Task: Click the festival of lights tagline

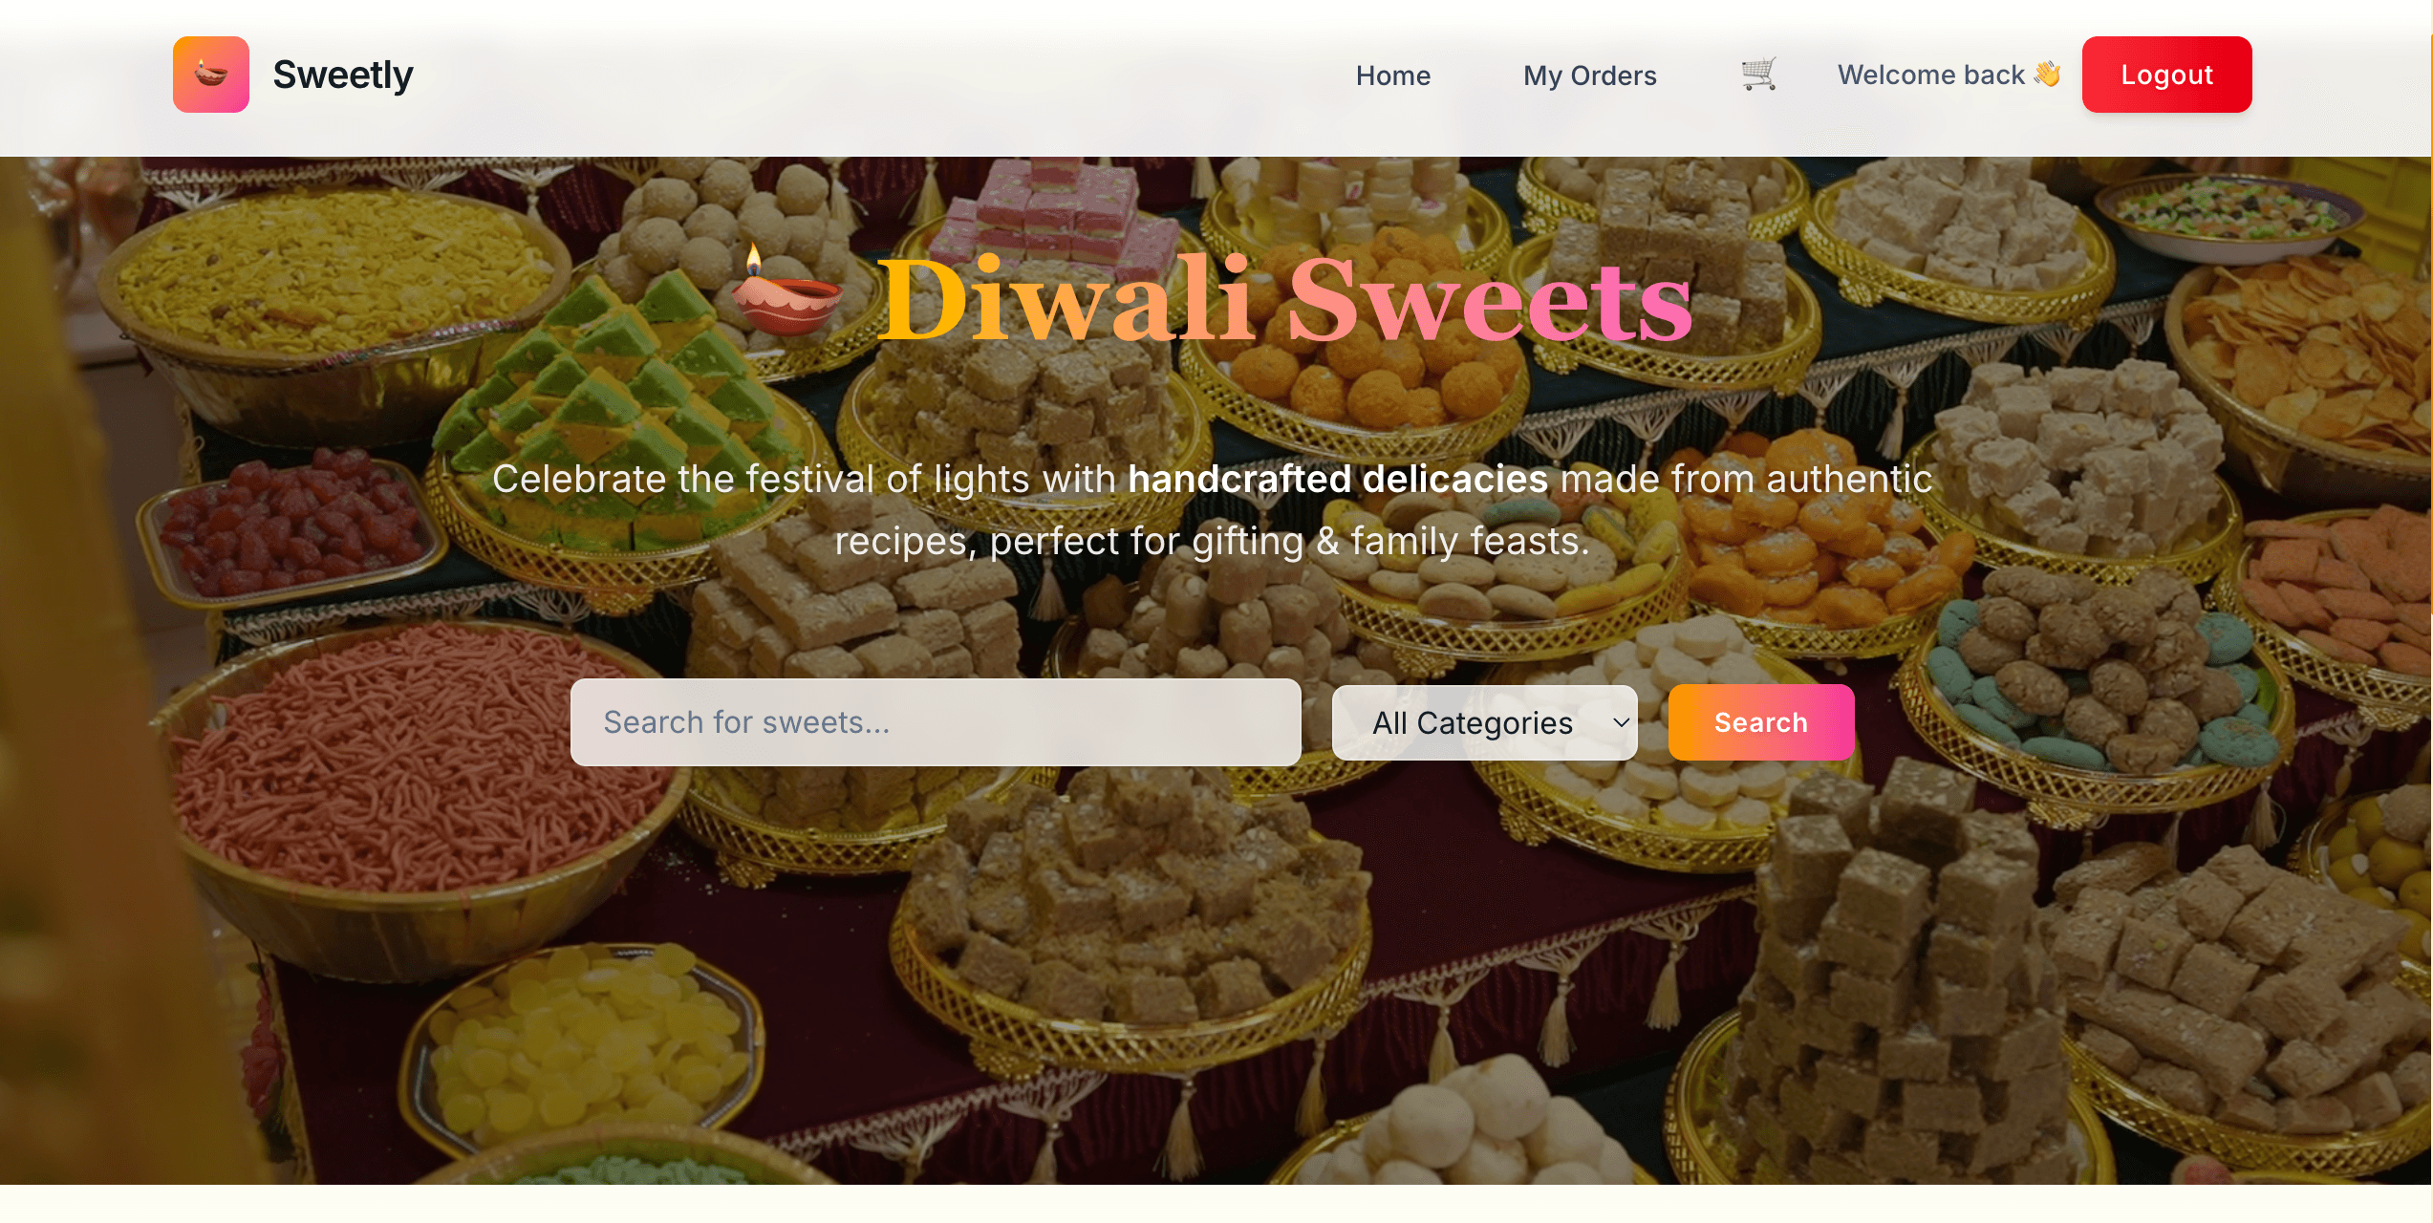Action: click(1213, 508)
